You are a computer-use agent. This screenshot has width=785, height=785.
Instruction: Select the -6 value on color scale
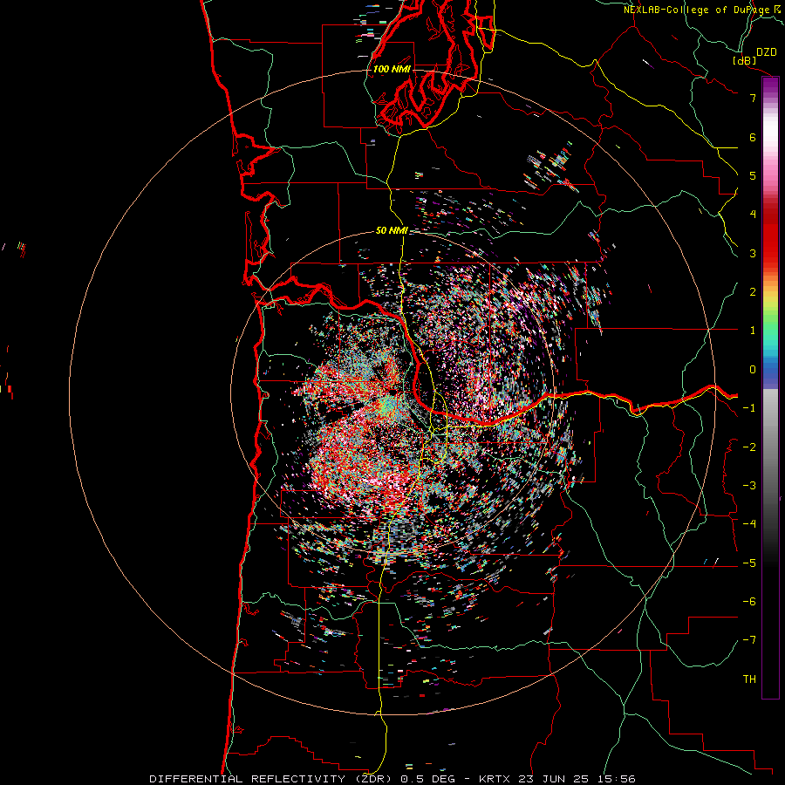(x=749, y=601)
